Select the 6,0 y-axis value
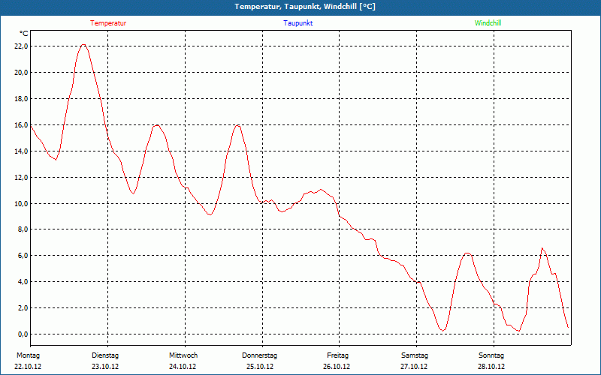 coord(23,255)
